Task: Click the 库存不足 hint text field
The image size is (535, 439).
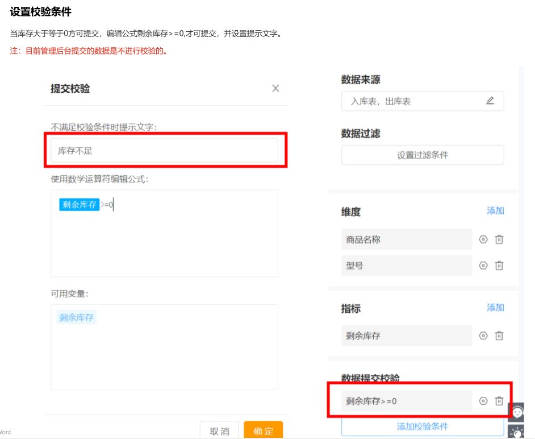Action: point(164,150)
